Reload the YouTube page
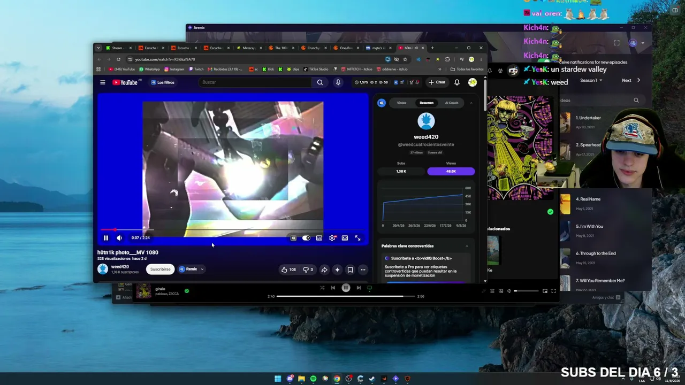The image size is (685, 385). (x=118, y=59)
